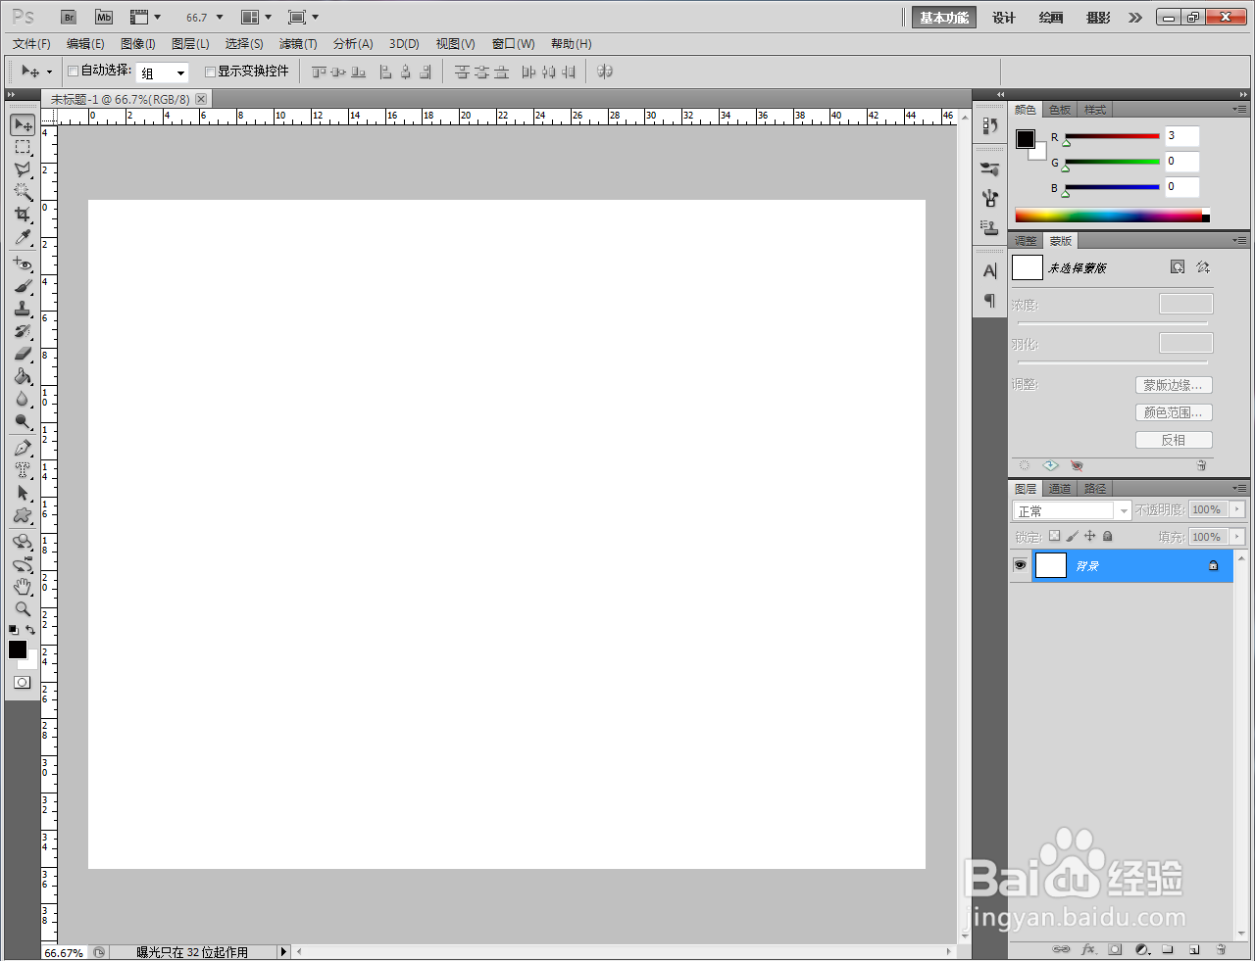This screenshot has width=1255, height=961.
Task: Select the Custom Shape tool
Action: point(23,515)
